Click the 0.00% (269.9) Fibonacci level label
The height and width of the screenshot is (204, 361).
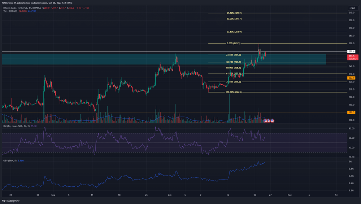pos(234,43)
